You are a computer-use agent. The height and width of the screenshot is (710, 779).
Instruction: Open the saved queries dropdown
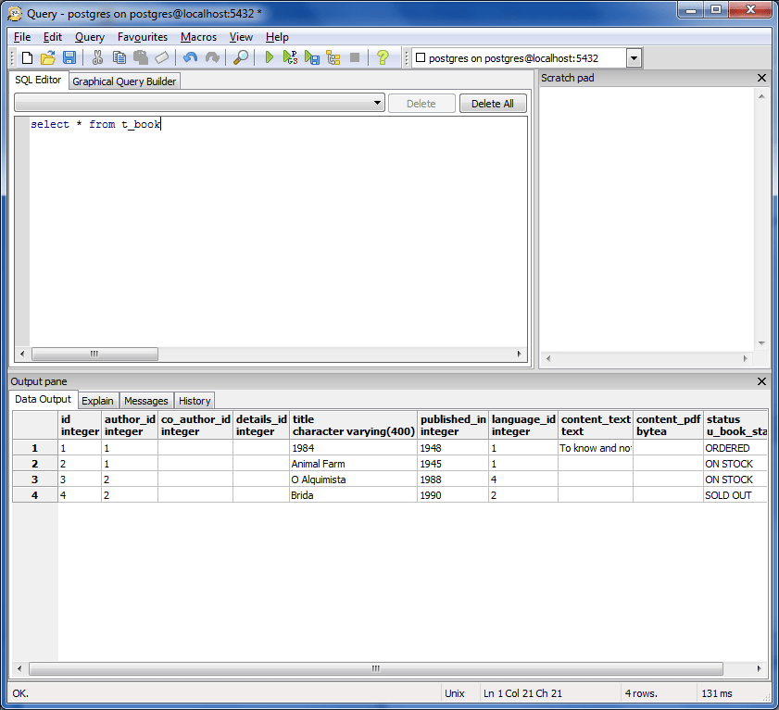[378, 103]
